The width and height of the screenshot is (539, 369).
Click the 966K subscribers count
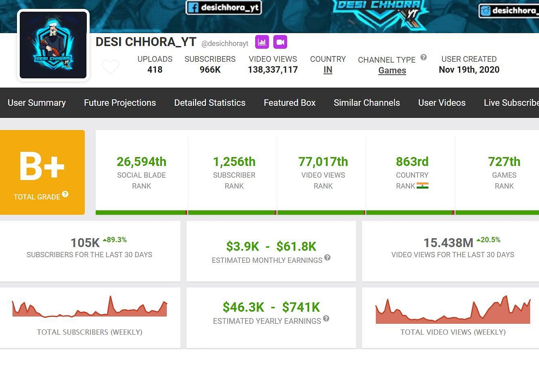(210, 69)
